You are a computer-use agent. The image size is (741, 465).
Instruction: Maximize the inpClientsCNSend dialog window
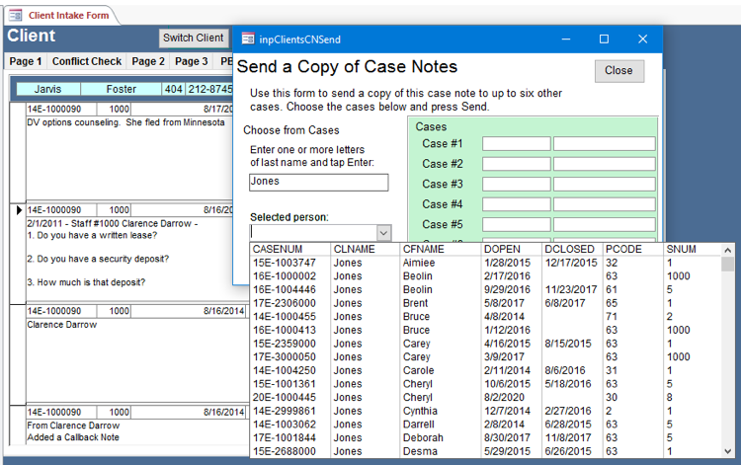pos(604,39)
